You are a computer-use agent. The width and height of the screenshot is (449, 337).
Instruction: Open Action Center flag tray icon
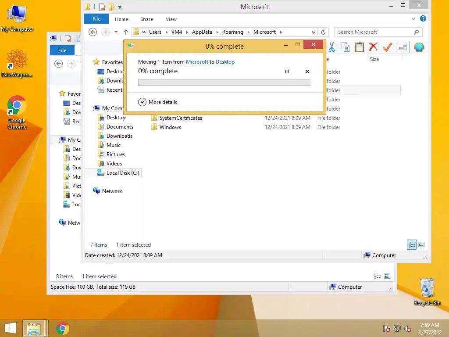387,328
